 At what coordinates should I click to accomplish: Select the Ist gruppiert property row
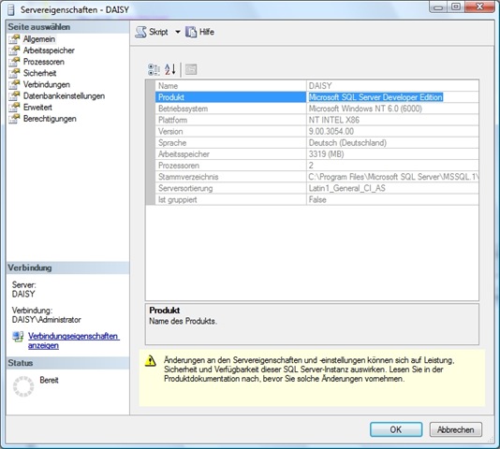pos(317,200)
